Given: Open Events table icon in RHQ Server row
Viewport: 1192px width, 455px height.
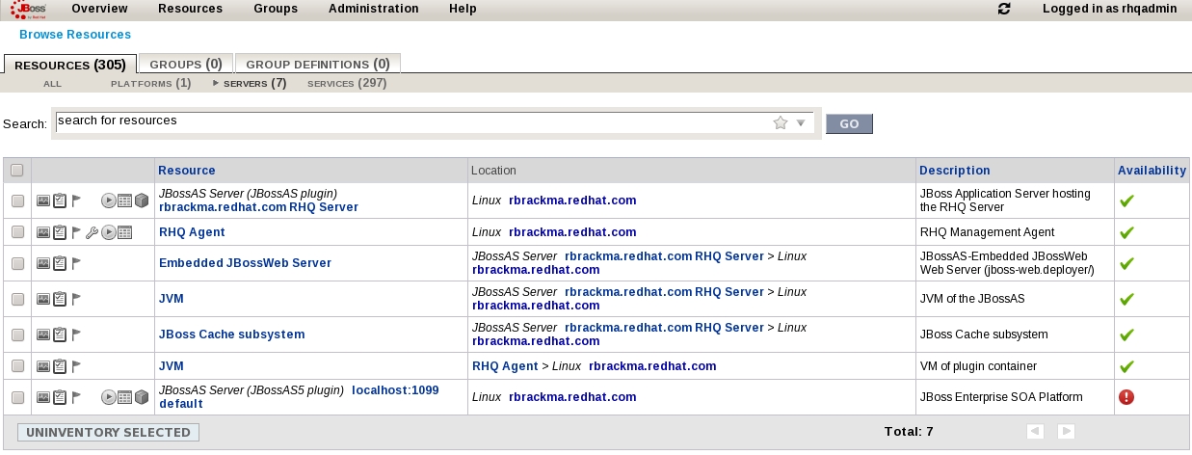Looking at the screenshot, I should pyautogui.click(x=124, y=201).
